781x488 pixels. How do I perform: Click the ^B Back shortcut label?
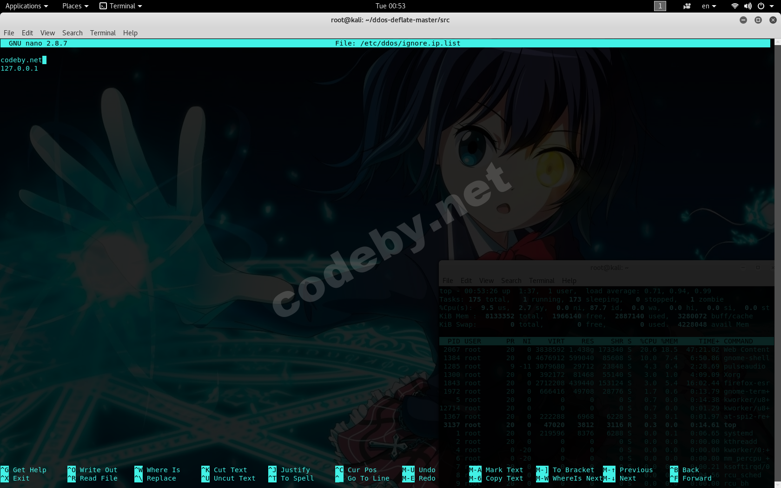coord(684,470)
